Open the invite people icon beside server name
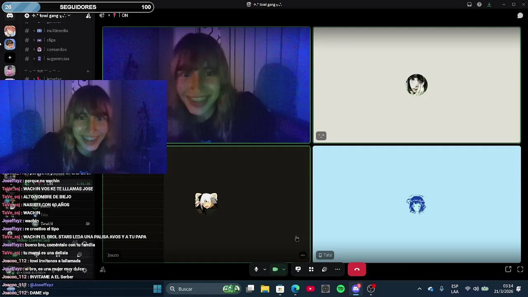Screen dimensions: 528x297 pos(88,16)
